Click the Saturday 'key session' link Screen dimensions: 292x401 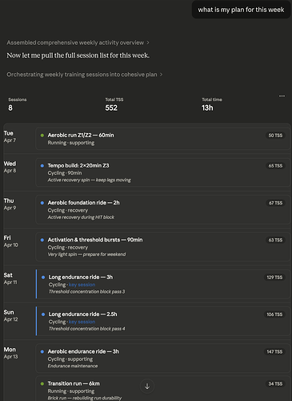(x=82, y=285)
